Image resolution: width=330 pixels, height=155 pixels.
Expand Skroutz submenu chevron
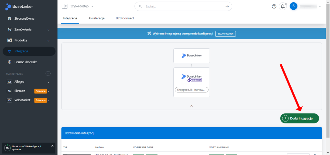point(49,91)
